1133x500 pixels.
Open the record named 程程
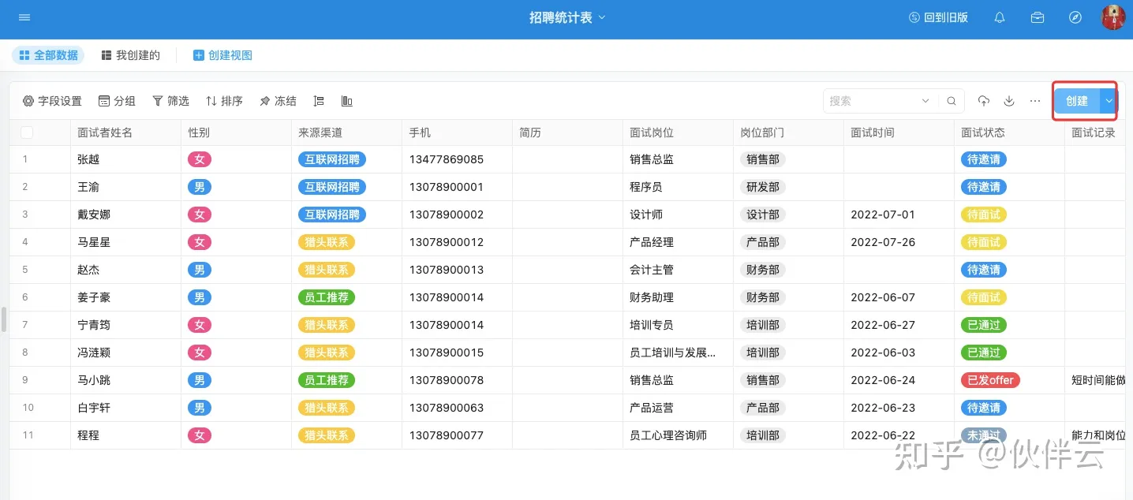pos(88,435)
